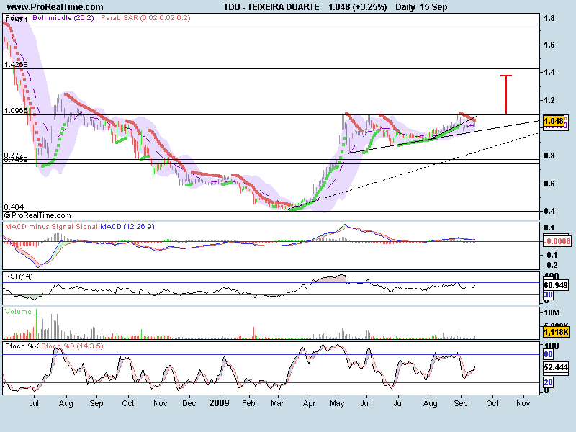Click the 0.404 horizontal level label

14,207
